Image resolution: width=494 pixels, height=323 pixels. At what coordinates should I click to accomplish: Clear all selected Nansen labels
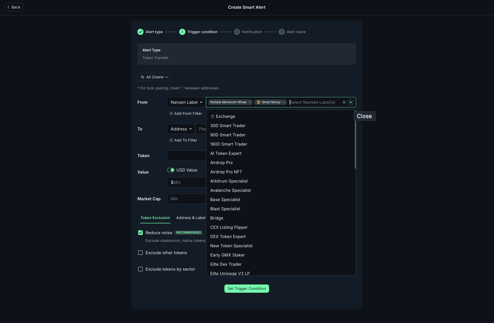344,102
